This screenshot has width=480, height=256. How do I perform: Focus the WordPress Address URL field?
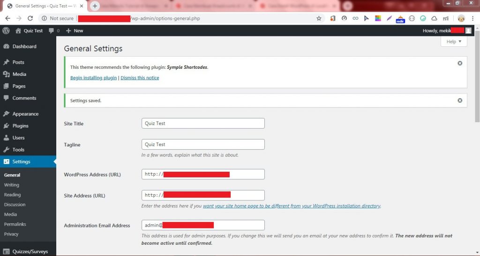(203, 174)
